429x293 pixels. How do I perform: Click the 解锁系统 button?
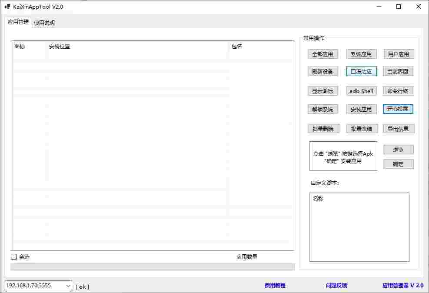click(x=323, y=110)
